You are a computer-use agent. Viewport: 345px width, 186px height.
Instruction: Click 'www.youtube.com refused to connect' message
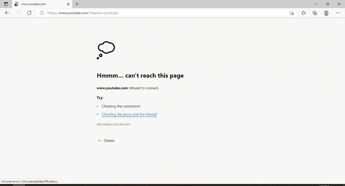(x=128, y=88)
